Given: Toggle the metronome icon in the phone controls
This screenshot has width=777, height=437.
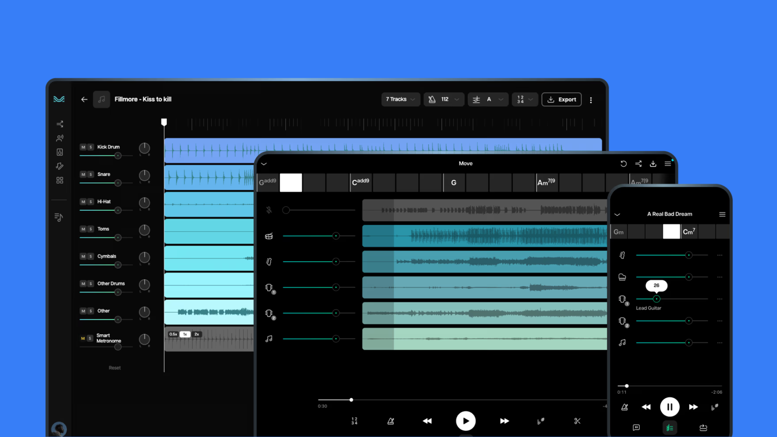Looking at the screenshot, I should tap(624, 407).
